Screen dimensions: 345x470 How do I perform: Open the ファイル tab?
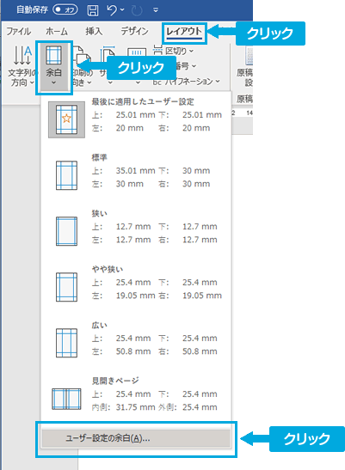(x=19, y=31)
